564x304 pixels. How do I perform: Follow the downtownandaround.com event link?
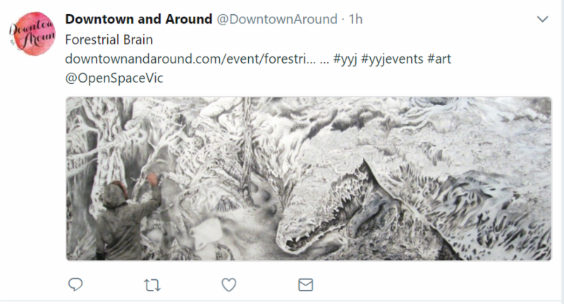(185, 59)
